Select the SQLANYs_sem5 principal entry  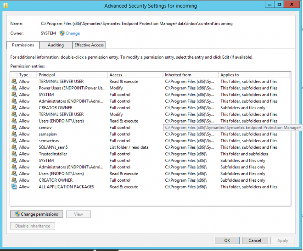click(53, 147)
